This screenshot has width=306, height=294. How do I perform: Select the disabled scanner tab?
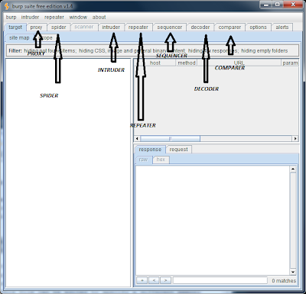[x=84, y=27]
